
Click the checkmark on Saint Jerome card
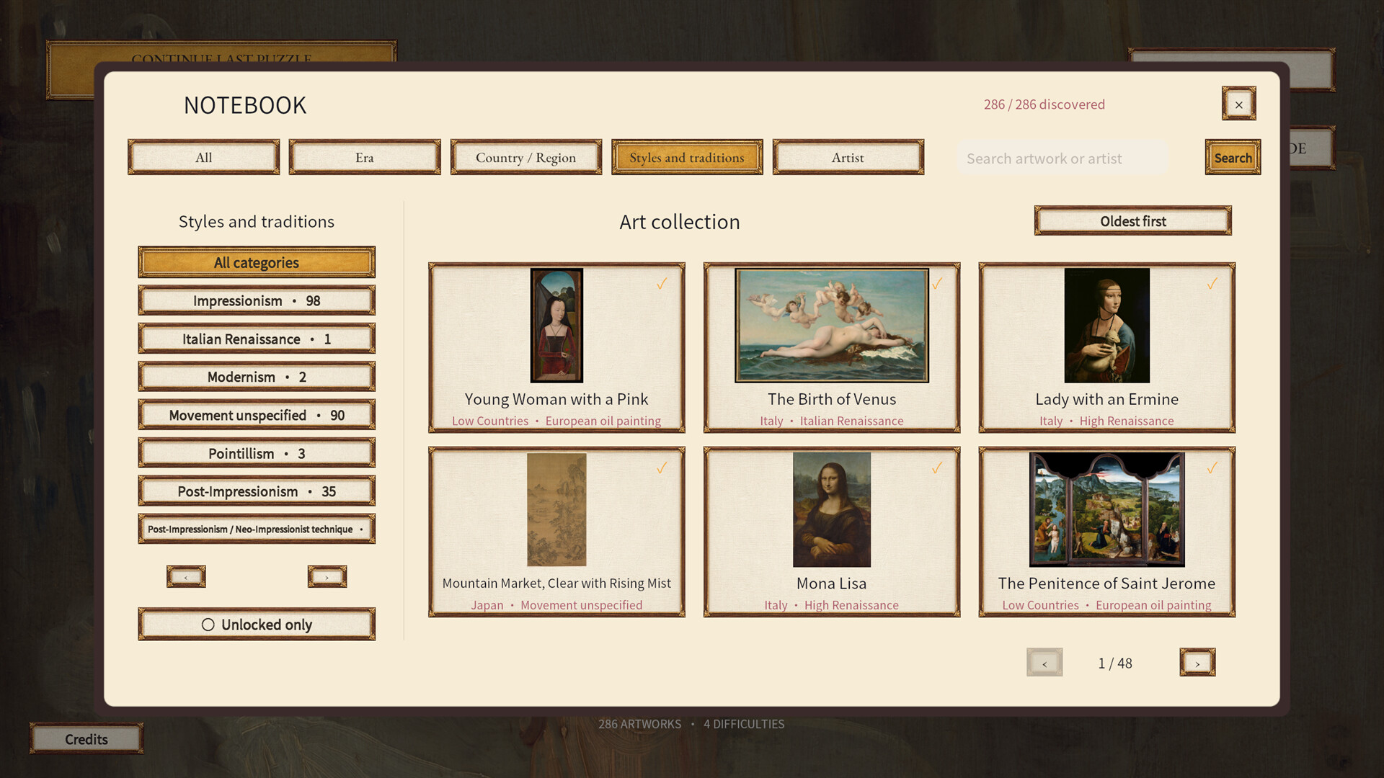tap(1212, 468)
